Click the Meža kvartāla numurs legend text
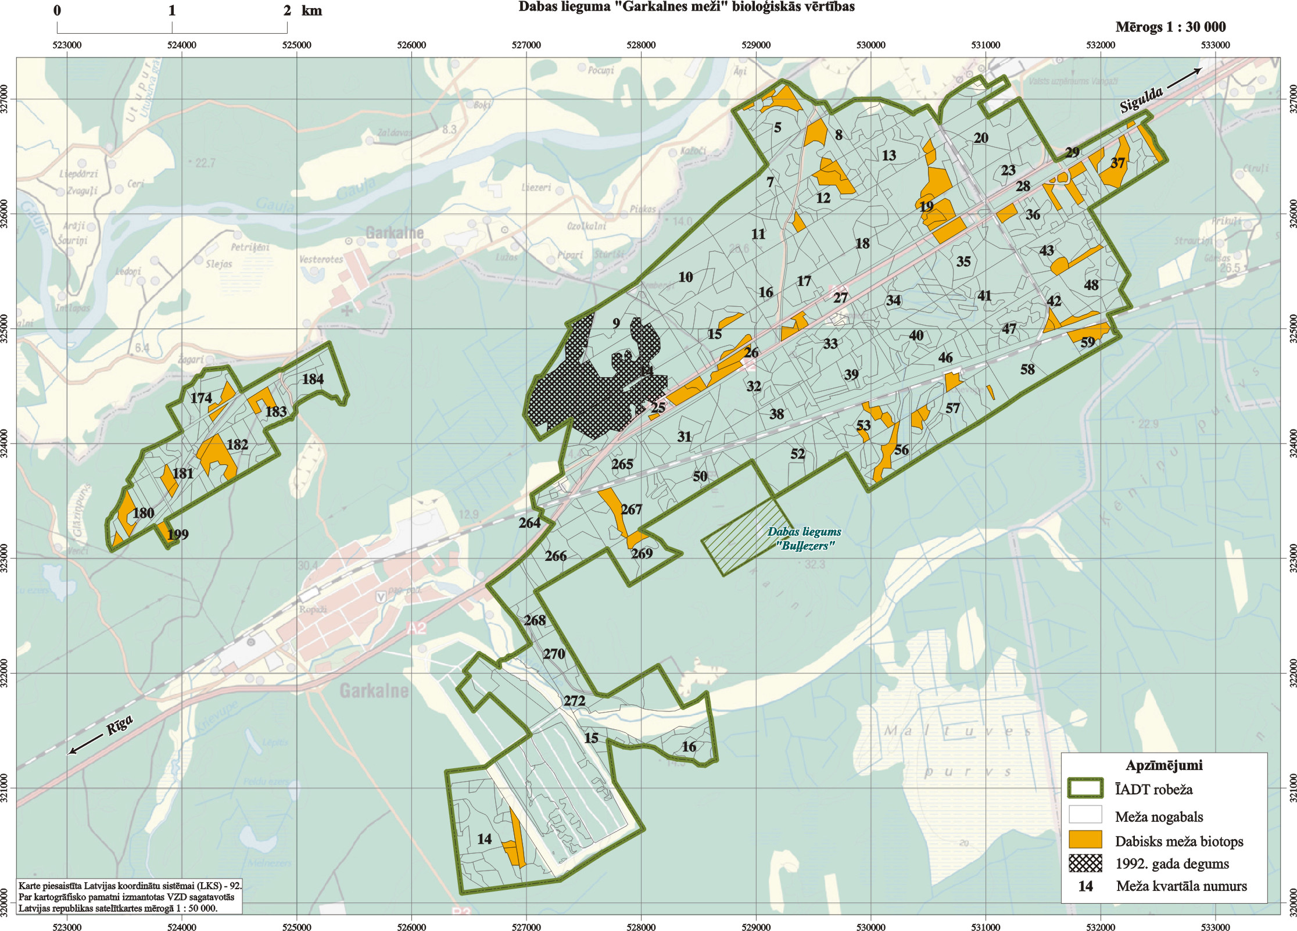This screenshot has height=931, width=1297. pyautogui.click(x=1181, y=886)
